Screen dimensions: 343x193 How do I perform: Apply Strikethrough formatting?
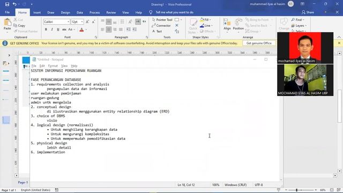point(64,29)
